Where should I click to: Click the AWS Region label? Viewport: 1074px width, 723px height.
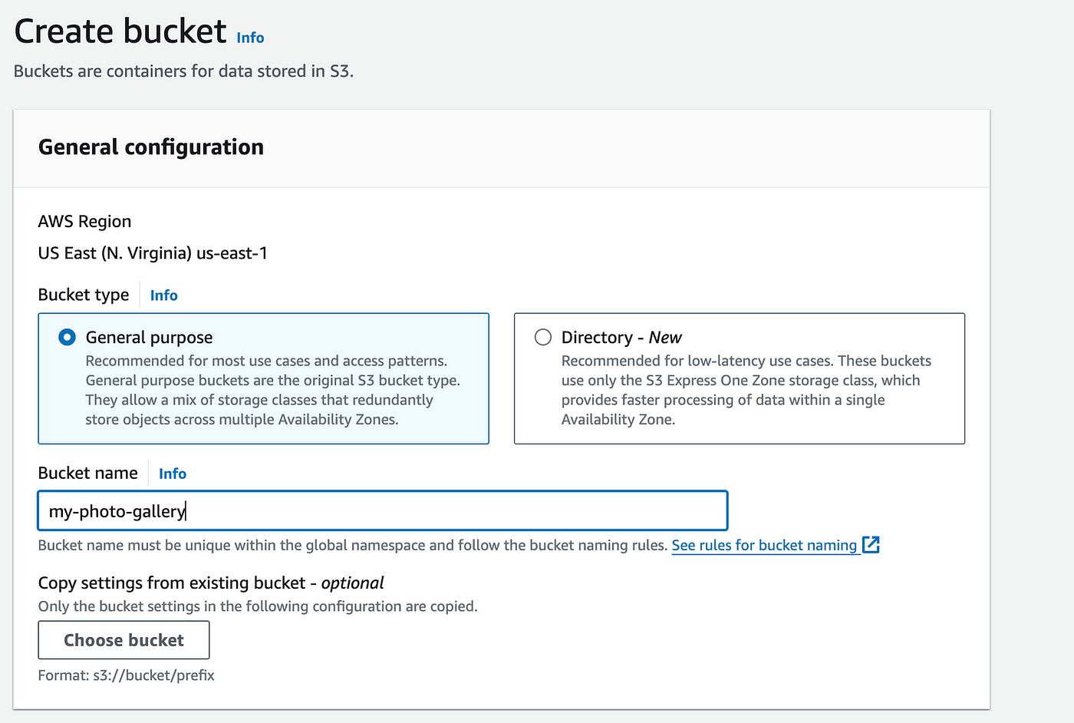click(x=84, y=221)
